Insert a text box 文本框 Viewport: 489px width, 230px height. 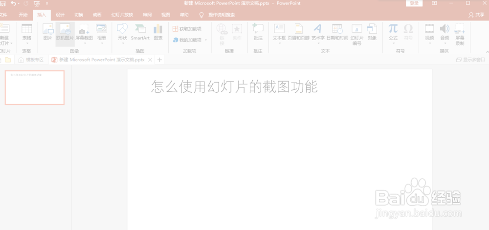tap(279, 32)
